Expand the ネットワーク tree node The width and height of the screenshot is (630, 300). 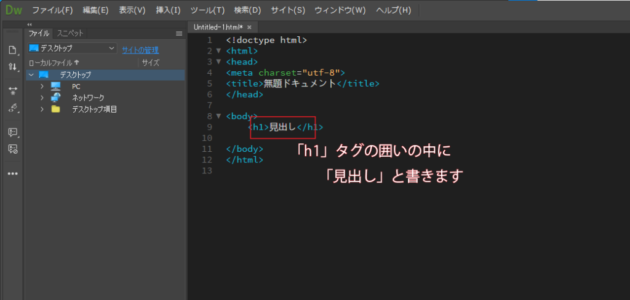coord(42,98)
